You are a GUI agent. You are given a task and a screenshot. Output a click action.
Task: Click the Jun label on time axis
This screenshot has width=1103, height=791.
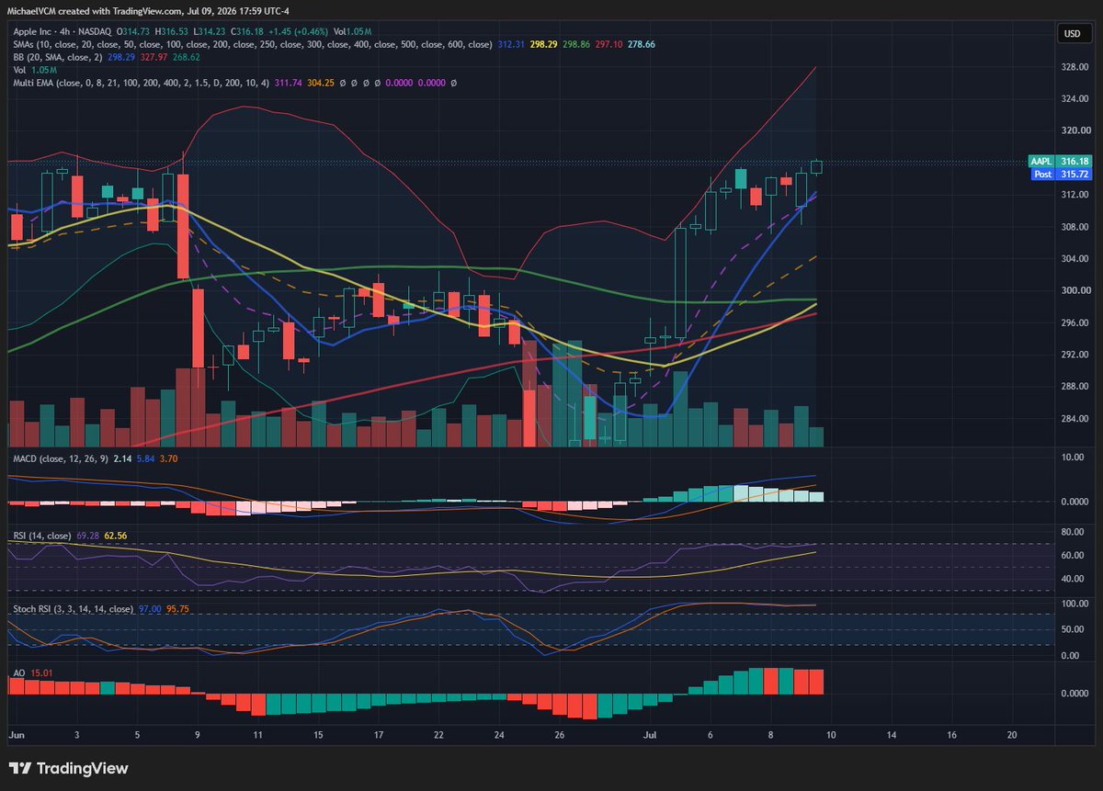click(16, 736)
